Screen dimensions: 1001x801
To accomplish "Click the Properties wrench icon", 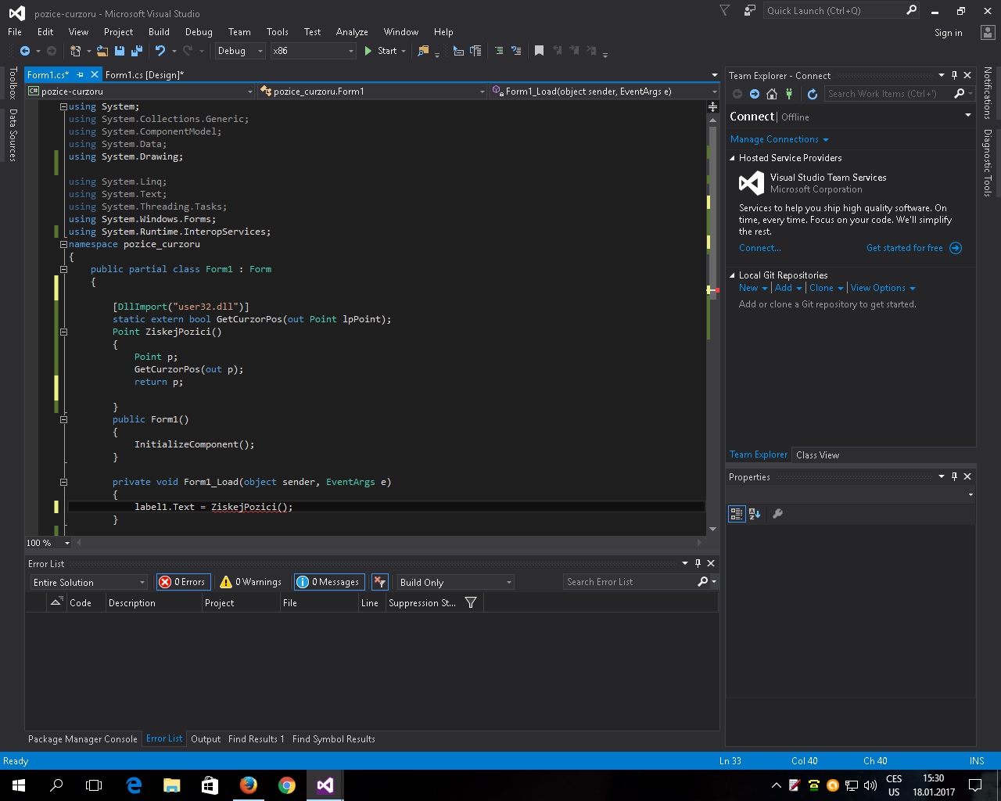I will pos(777,514).
